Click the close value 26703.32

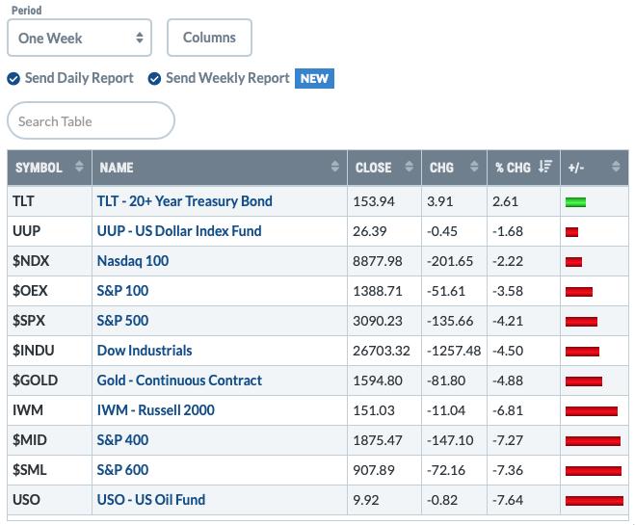pos(381,352)
